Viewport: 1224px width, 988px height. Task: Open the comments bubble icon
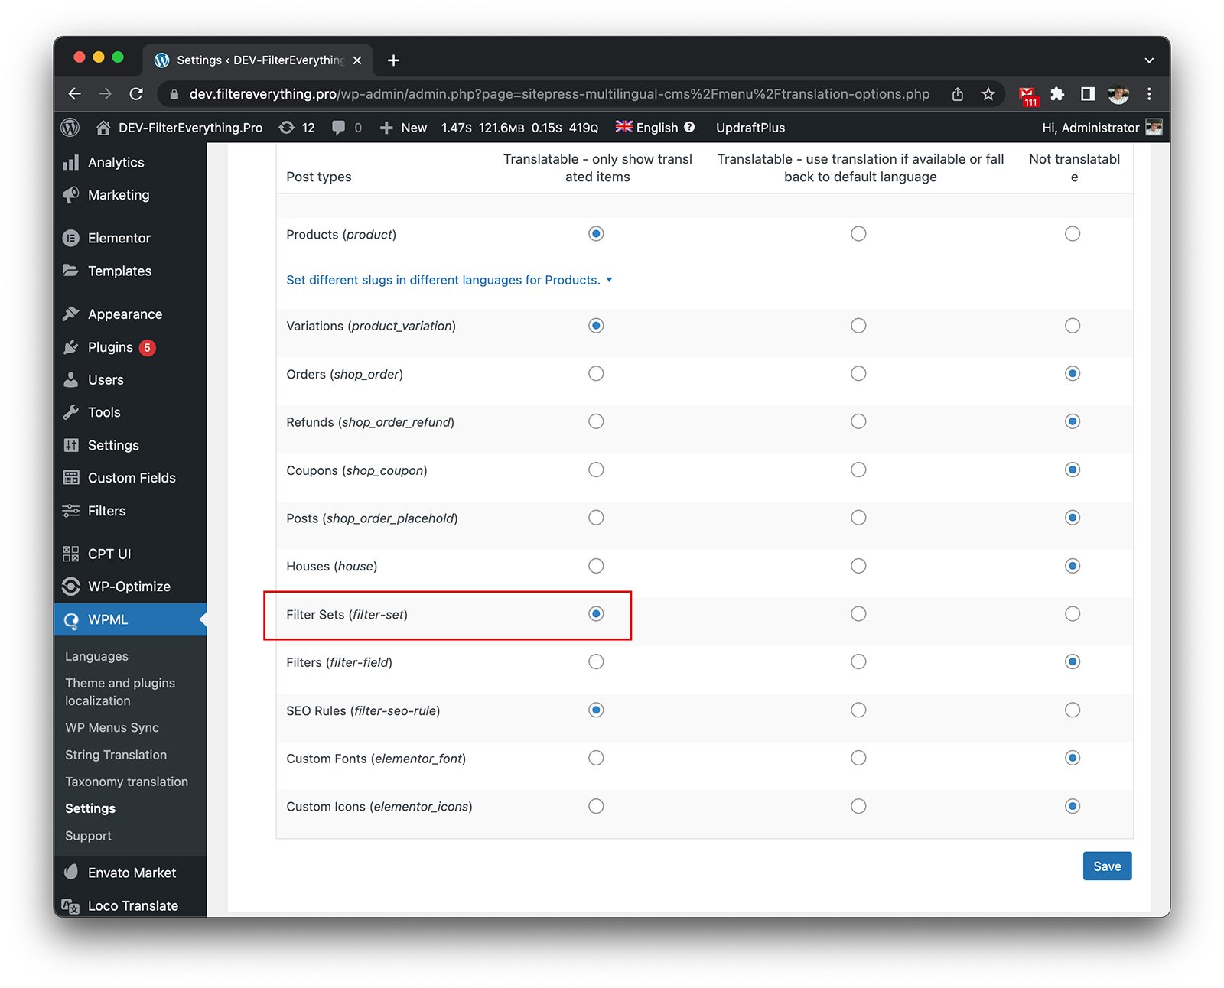[x=339, y=128]
